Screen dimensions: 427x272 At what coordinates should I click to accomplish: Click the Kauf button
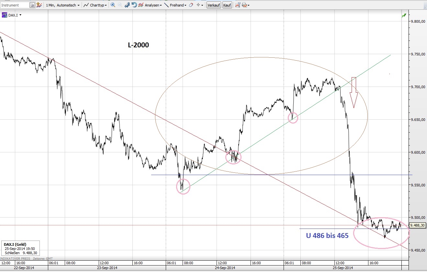point(227,5)
